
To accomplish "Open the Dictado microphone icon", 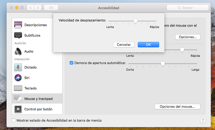I will point(18,67).
